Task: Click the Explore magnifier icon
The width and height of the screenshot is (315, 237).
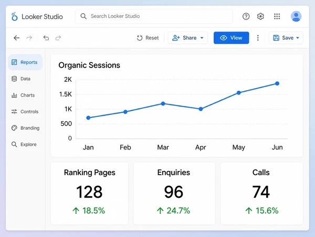Action: [14, 144]
